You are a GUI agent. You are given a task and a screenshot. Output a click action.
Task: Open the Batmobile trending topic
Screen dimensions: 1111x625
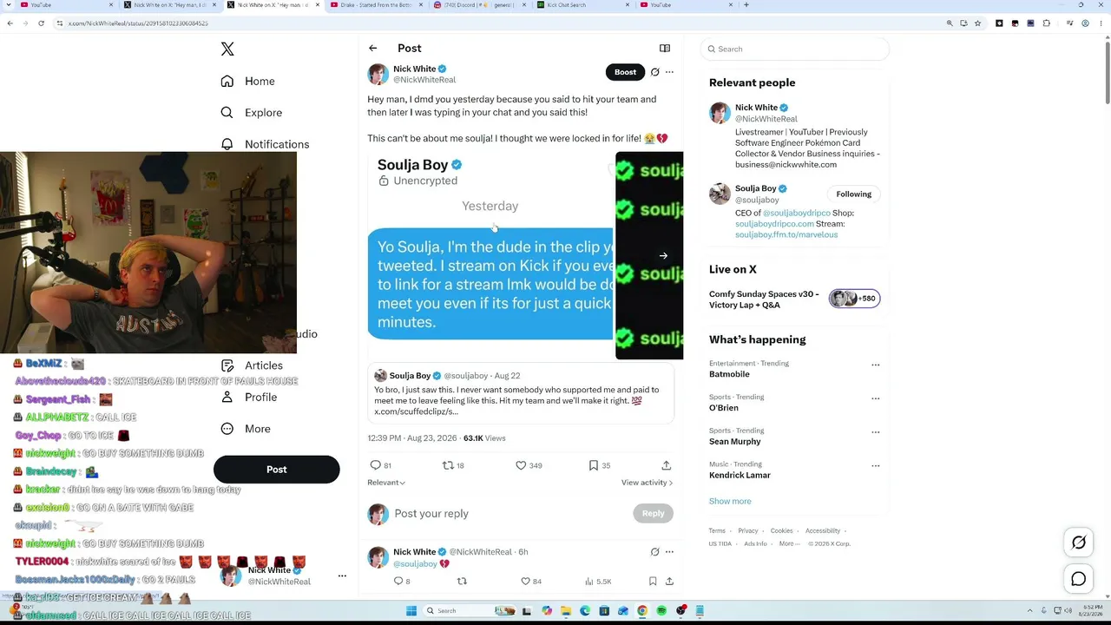[729, 374]
